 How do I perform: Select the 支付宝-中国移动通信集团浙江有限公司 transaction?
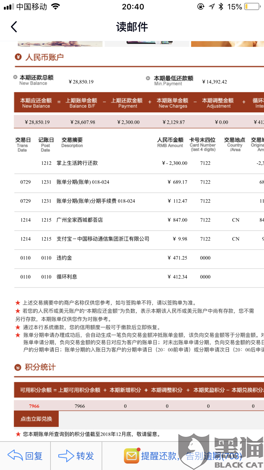coord(103,239)
